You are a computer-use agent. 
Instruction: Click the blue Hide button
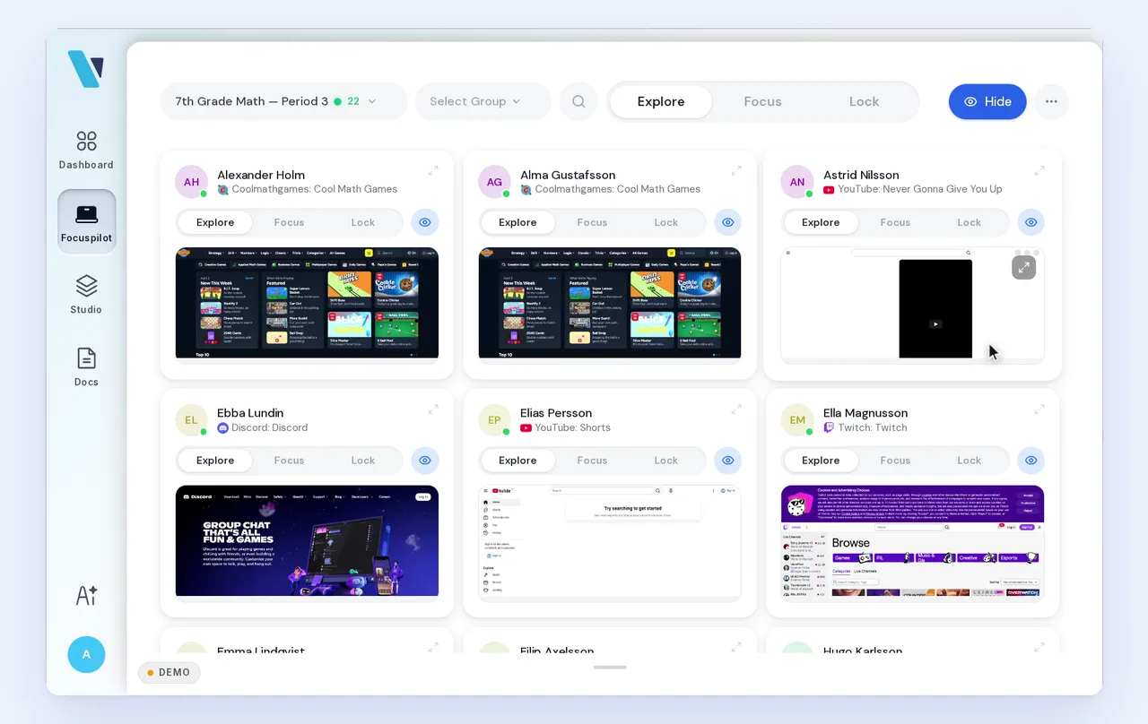[987, 101]
